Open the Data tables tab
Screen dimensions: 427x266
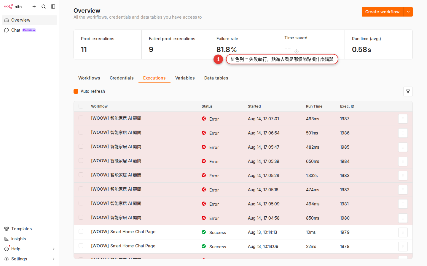coord(216,78)
